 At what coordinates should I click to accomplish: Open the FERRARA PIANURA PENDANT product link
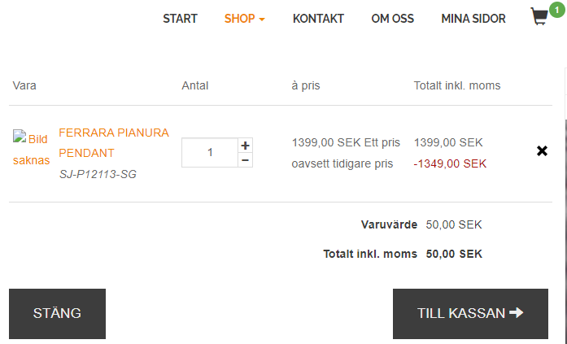click(x=114, y=143)
